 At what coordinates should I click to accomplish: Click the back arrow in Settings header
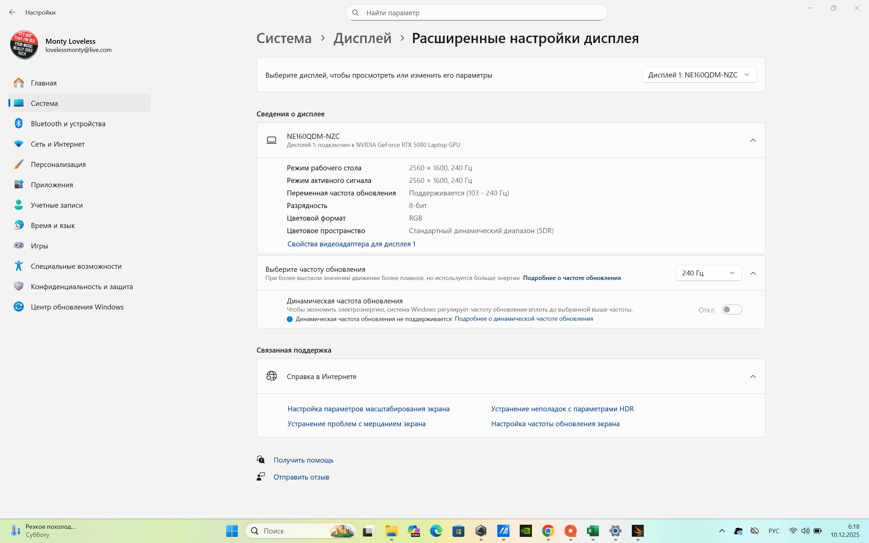pyautogui.click(x=12, y=12)
